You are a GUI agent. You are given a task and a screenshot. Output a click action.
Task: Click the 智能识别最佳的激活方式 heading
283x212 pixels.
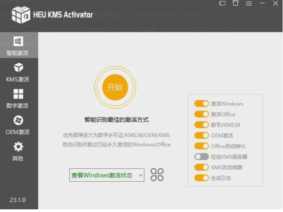(x=117, y=120)
